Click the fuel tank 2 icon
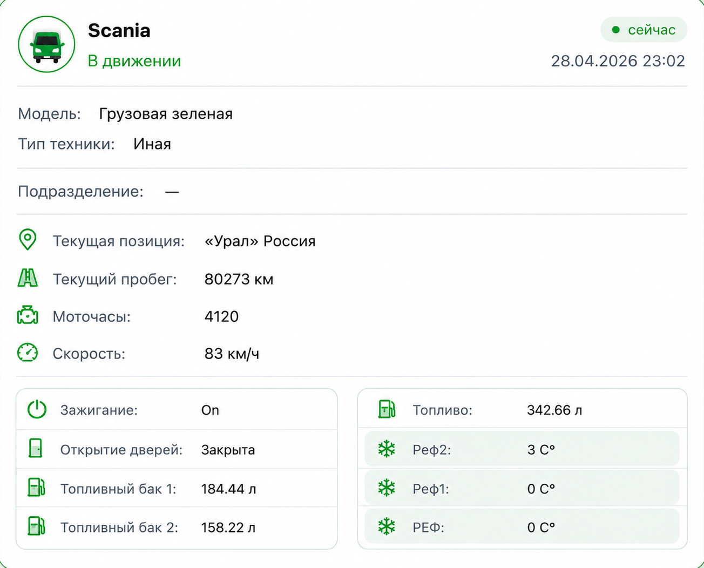Viewport: 704px width, 568px height. (36, 526)
